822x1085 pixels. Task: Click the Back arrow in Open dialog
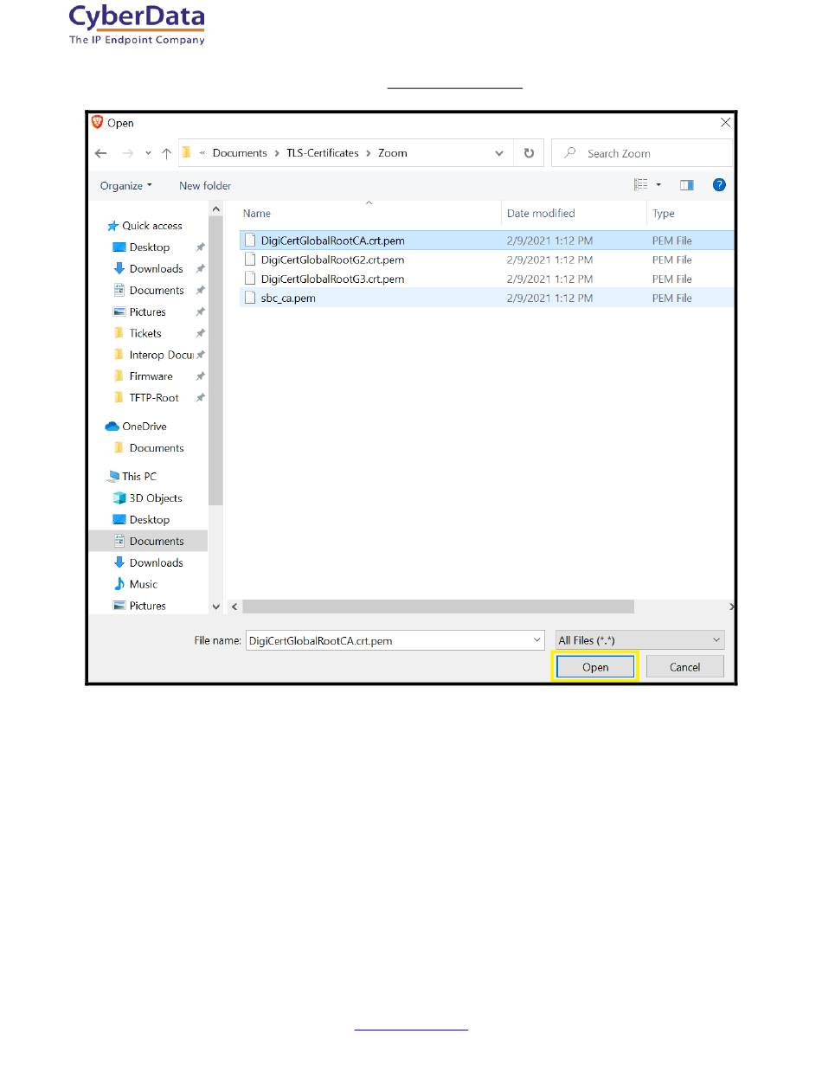[x=100, y=153]
